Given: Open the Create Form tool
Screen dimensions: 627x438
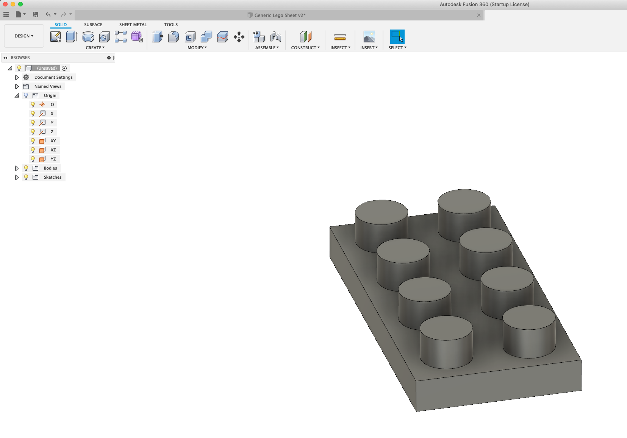Looking at the screenshot, I should tap(137, 37).
